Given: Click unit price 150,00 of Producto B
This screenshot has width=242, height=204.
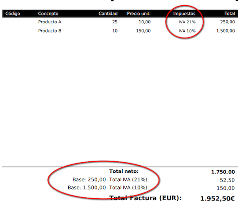Looking at the screenshot, I should coord(143,31).
